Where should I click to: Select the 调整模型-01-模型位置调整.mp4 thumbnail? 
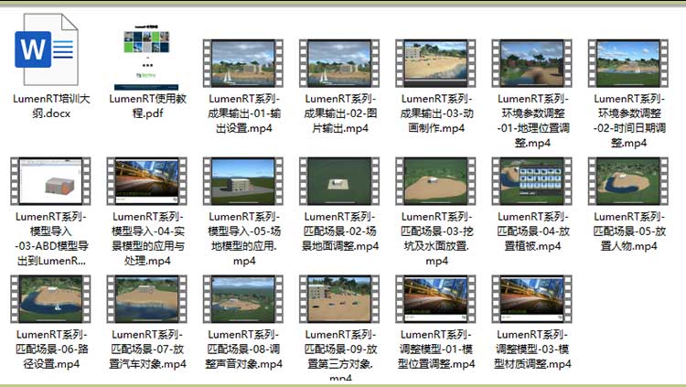pyautogui.click(x=435, y=299)
